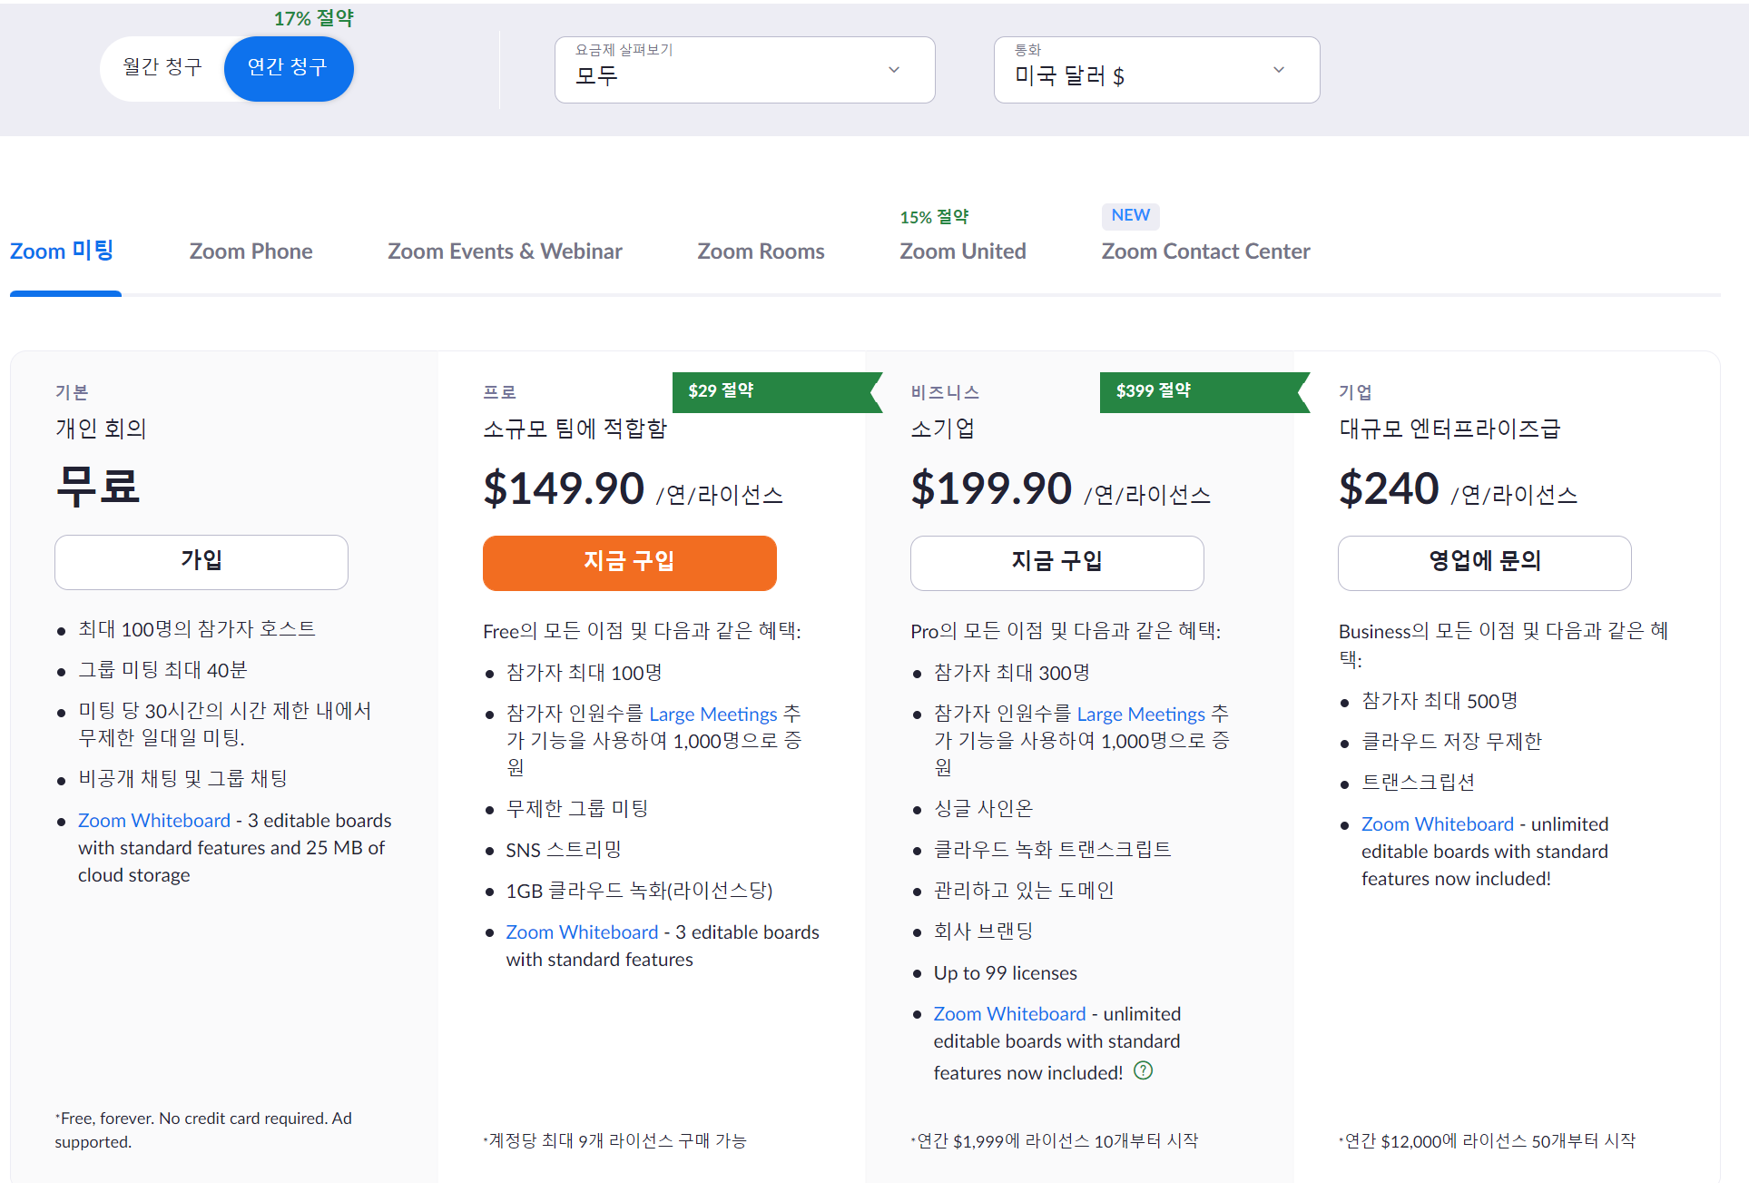Open Large Meetings link in Business plan
The height and width of the screenshot is (1183, 1749).
point(1141,715)
